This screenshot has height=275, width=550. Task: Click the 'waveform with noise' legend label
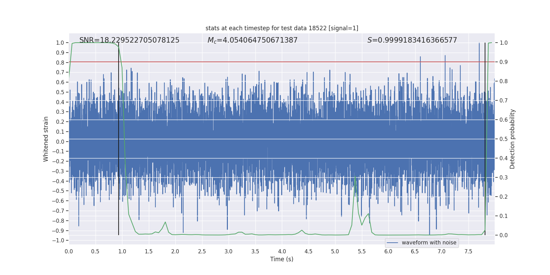click(x=429, y=243)
